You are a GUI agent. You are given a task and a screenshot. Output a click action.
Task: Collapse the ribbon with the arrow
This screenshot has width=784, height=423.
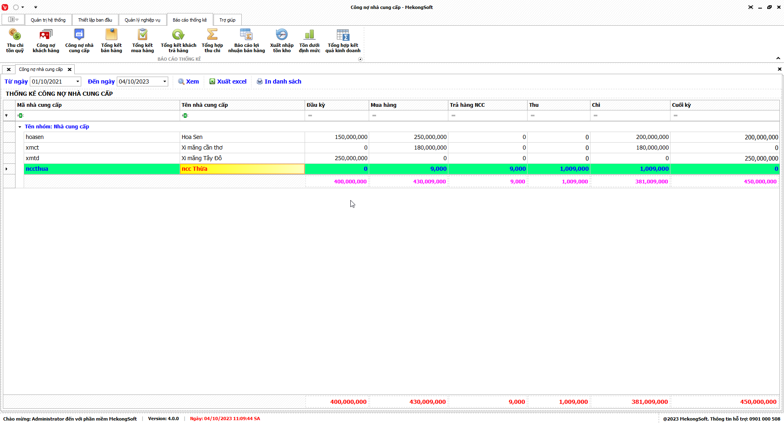tap(778, 58)
